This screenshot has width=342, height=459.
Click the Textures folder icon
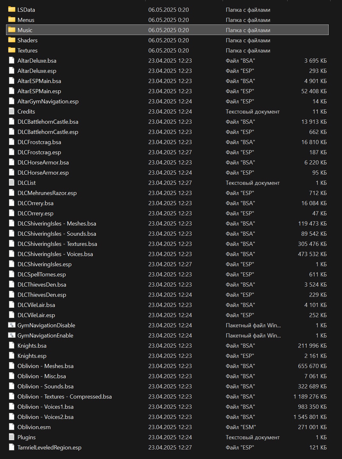(12, 50)
